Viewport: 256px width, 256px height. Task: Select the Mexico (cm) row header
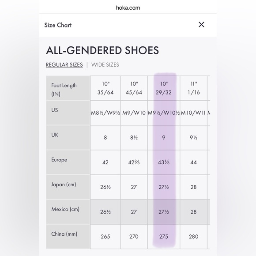(x=68, y=212)
